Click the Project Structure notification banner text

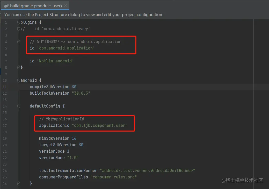[x=83, y=14]
